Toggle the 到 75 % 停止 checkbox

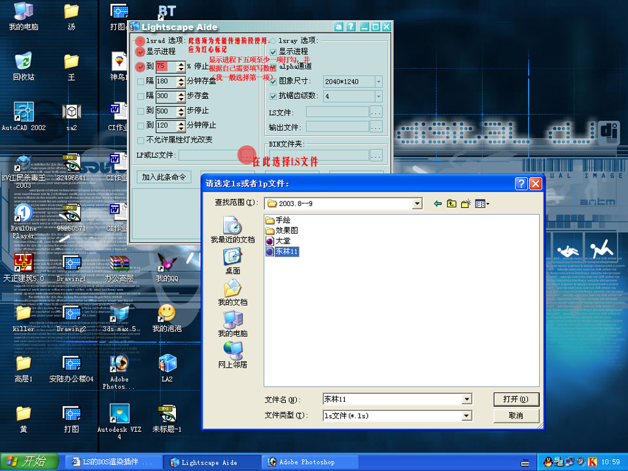pos(140,67)
